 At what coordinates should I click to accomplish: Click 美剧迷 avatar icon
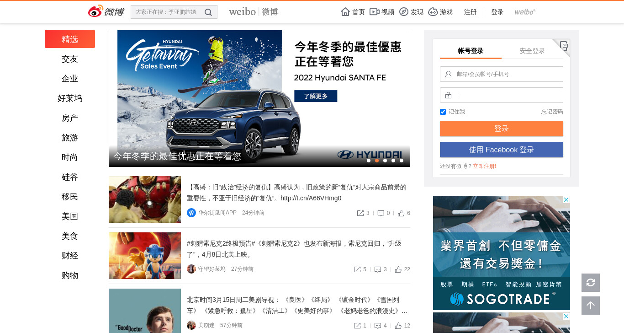(x=191, y=325)
